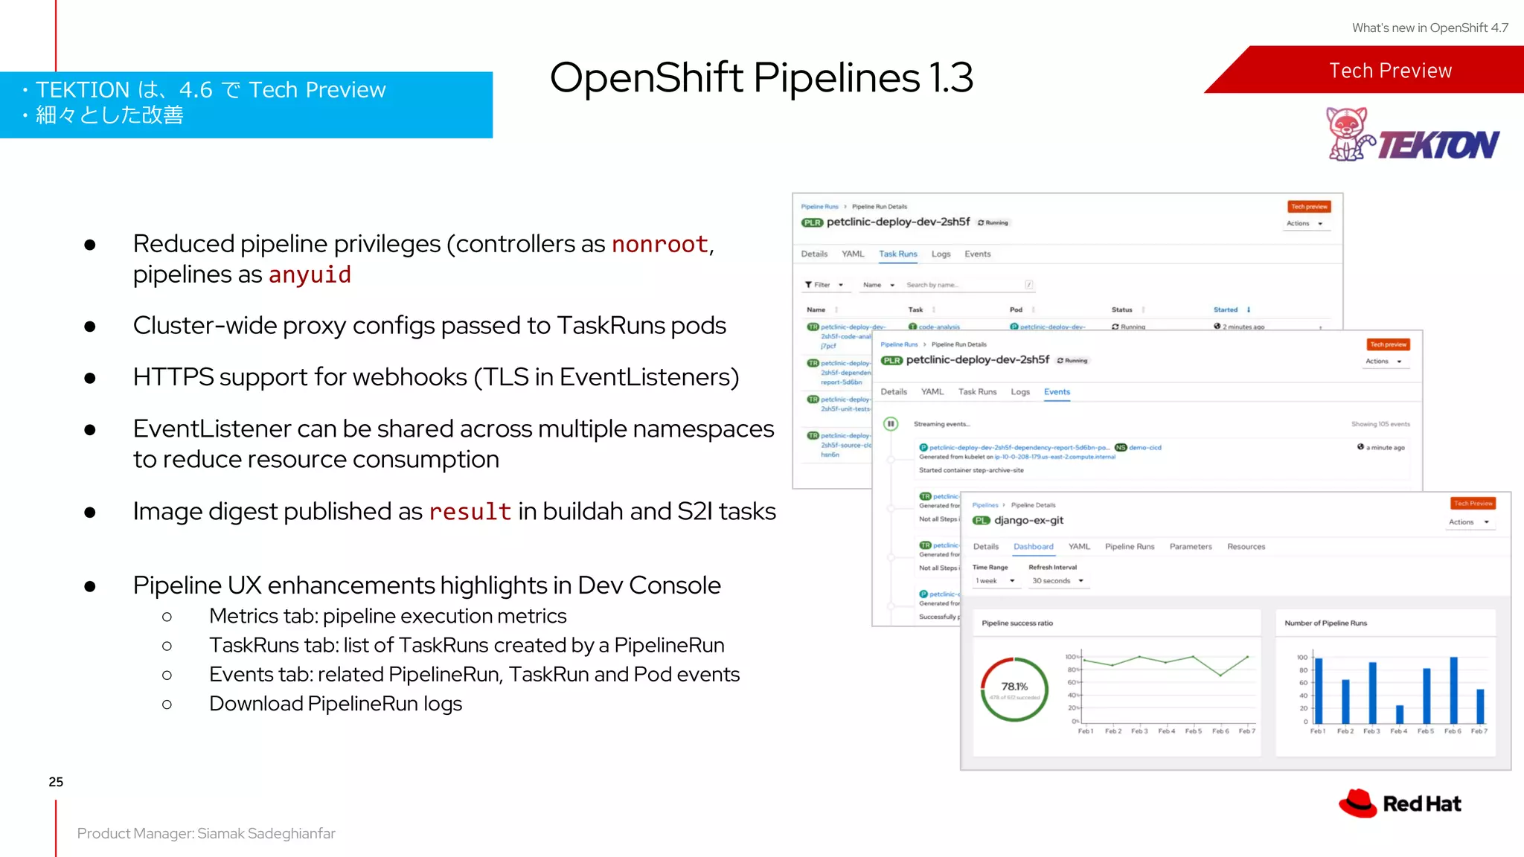
Task: Open the Parameters tab
Action: [x=1191, y=547]
